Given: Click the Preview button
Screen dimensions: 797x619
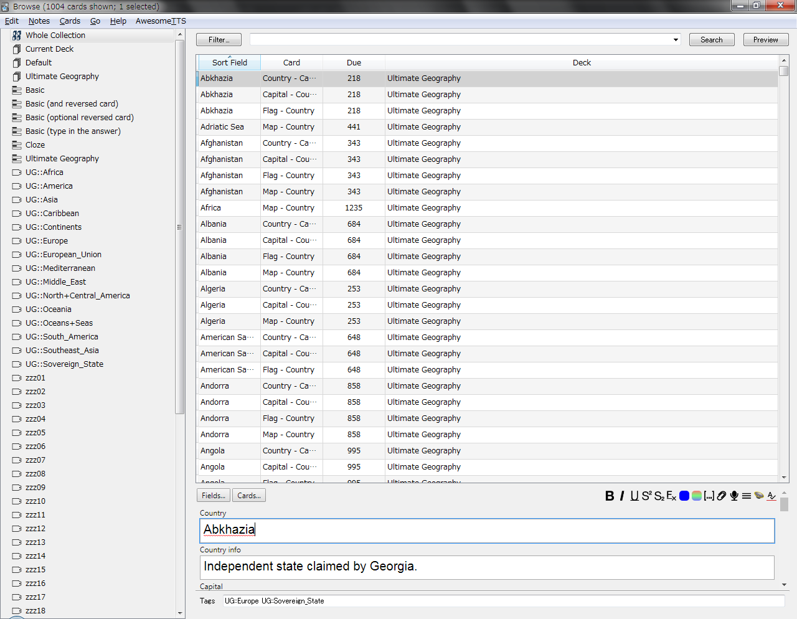Looking at the screenshot, I should tap(765, 40).
